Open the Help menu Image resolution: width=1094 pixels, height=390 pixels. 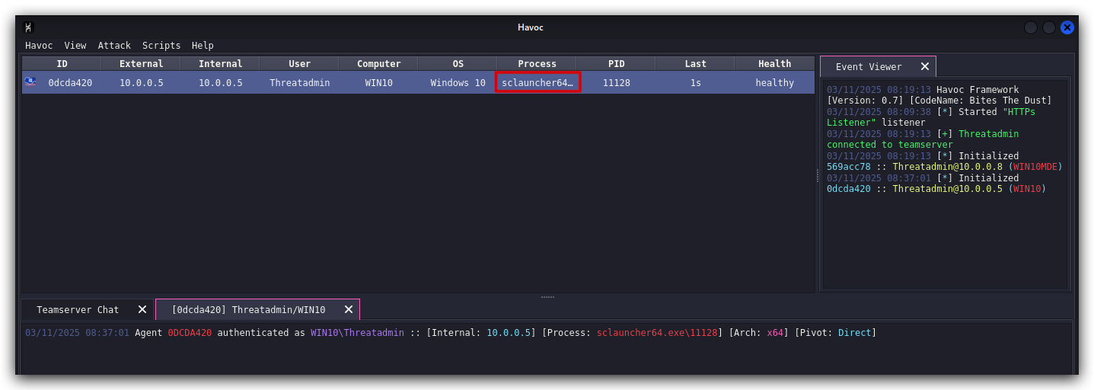[203, 46]
